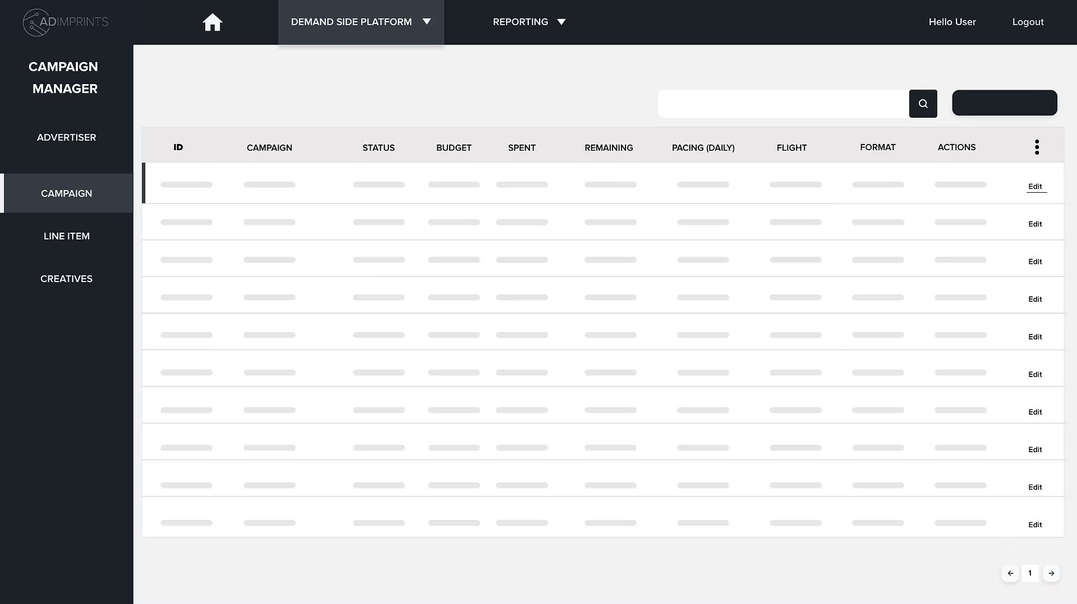Sort by the Spent column header
This screenshot has height=604, width=1077.
click(x=521, y=148)
